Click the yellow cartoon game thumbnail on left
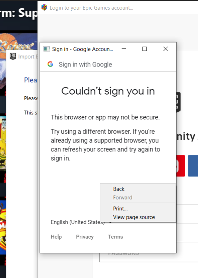The image size is (198, 278). 3,144
